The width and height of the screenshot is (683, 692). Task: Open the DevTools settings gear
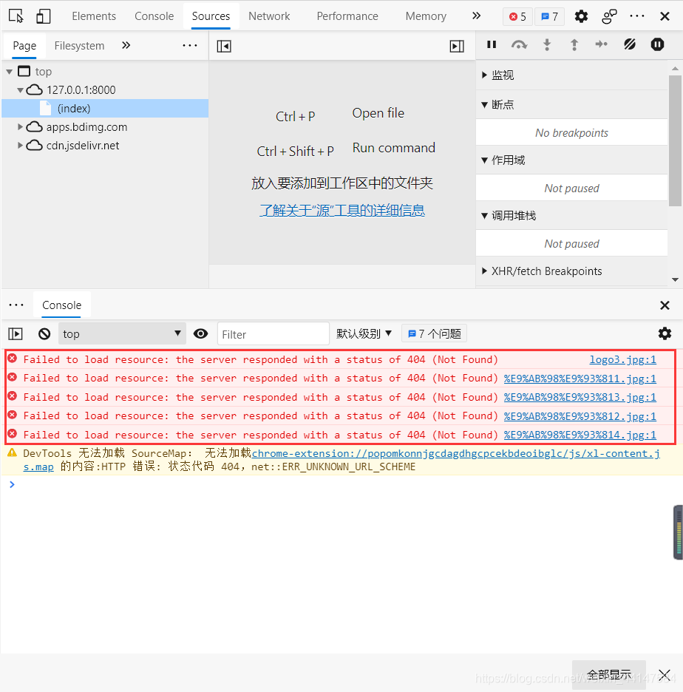(x=581, y=16)
